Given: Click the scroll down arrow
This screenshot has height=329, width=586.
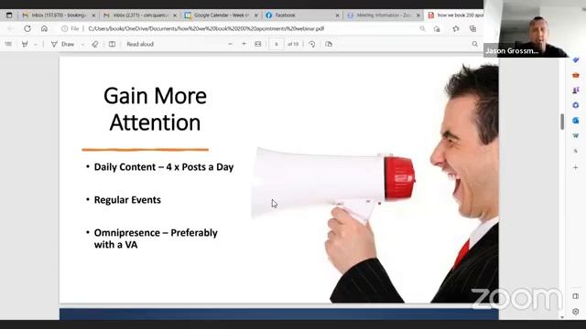Looking at the screenshot, I should [562, 317].
